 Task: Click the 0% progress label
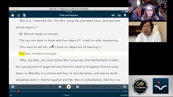click(x=11, y=95)
